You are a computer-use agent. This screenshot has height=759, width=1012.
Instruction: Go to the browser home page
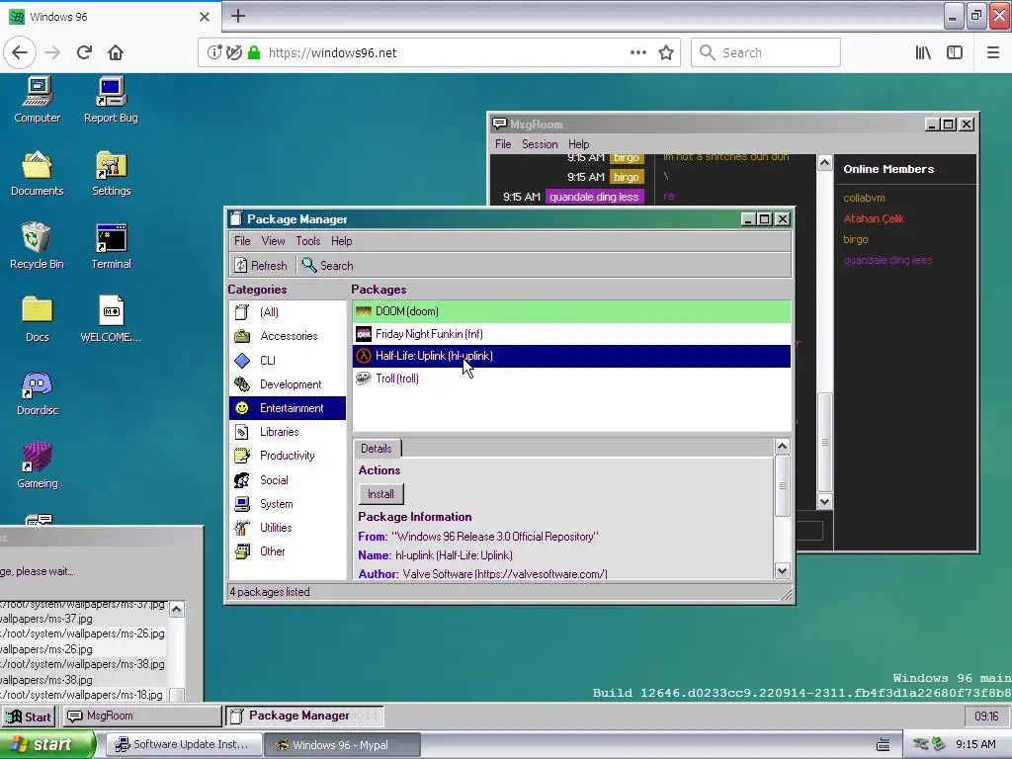tap(116, 52)
